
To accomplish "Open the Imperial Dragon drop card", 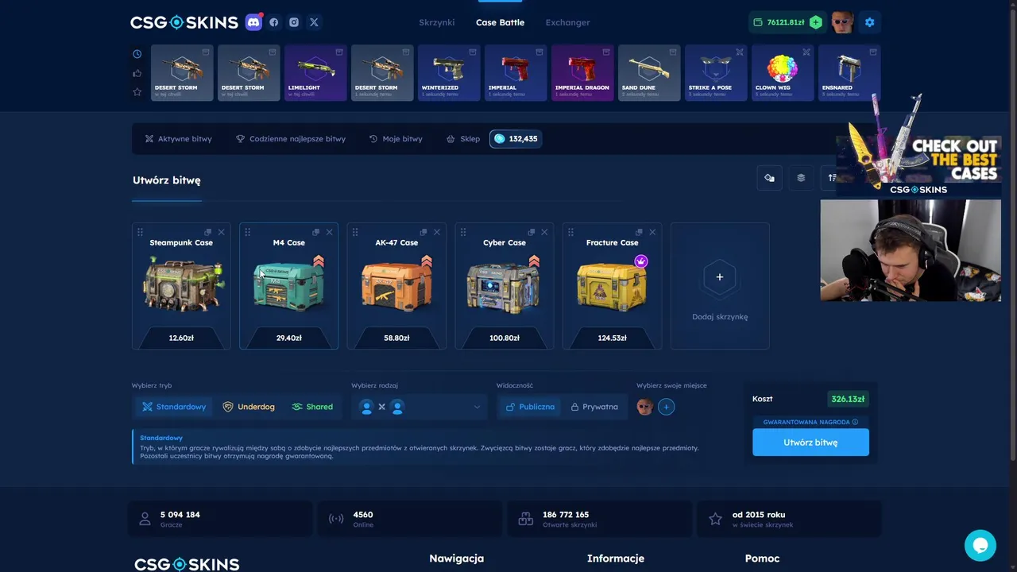I will (x=582, y=73).
